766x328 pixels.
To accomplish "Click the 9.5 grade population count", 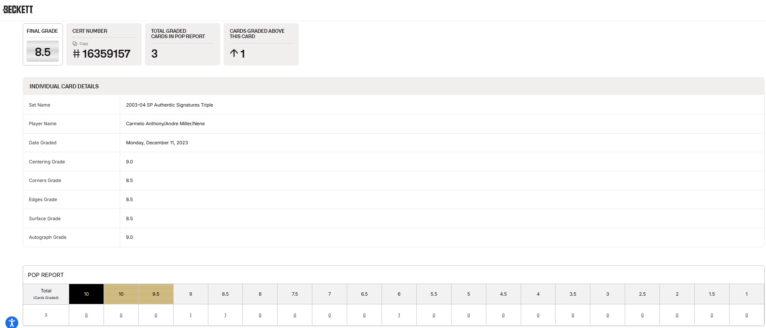I will tap(156, 315).
